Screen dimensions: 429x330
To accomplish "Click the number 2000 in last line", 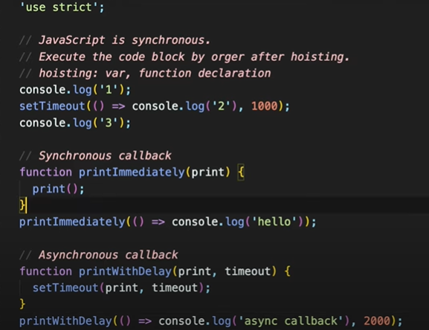I will click(x=377, y=321).
